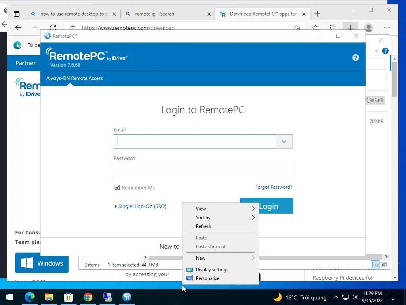Image resolution: width=406 pixels, height=305 pixels.
Task: Close the 'how to use remote desktop' tab
Action: (x=114, y=14)
